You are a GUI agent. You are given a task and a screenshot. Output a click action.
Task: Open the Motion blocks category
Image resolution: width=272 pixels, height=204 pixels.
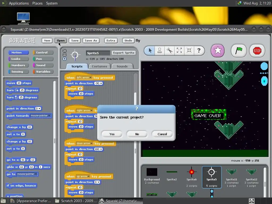pos(18,52)
